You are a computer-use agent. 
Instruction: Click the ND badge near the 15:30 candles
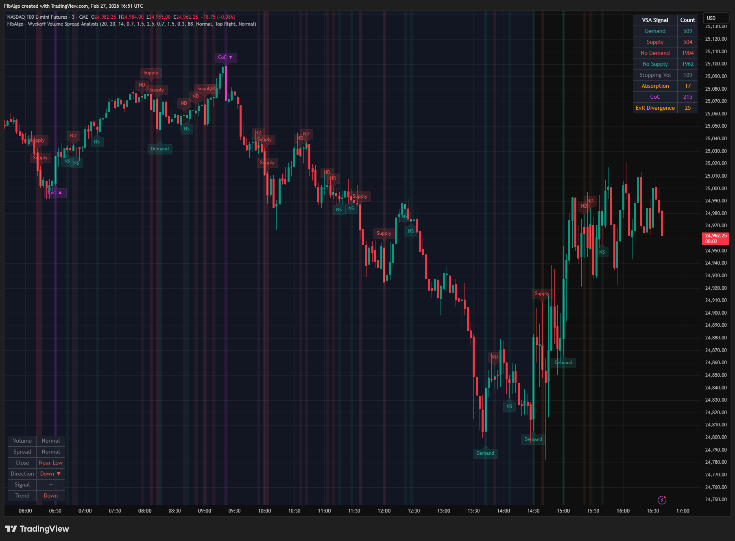pos(589,200)
